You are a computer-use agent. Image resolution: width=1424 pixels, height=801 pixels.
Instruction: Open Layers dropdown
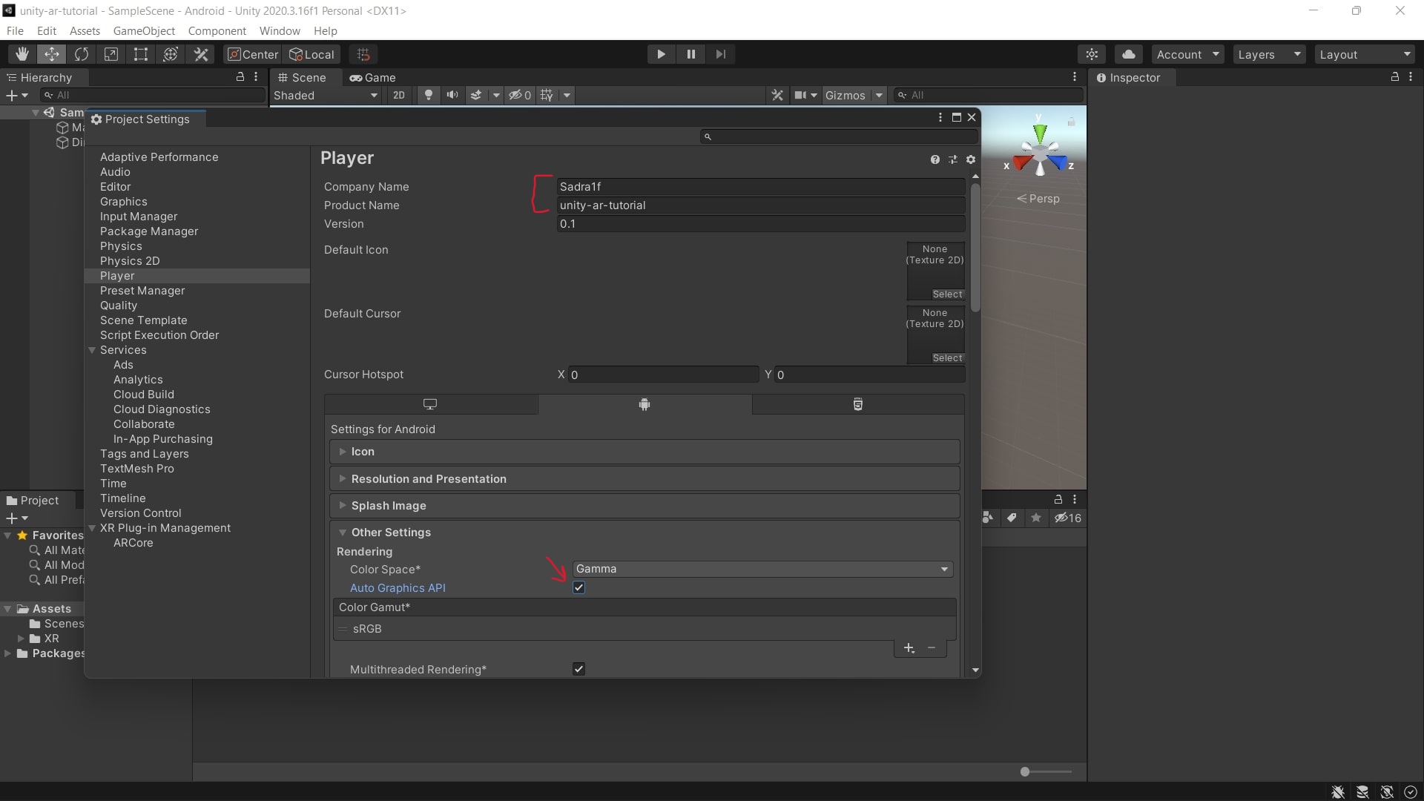point(1270,54)
